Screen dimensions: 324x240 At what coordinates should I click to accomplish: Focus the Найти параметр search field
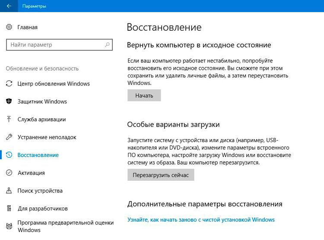59,45
